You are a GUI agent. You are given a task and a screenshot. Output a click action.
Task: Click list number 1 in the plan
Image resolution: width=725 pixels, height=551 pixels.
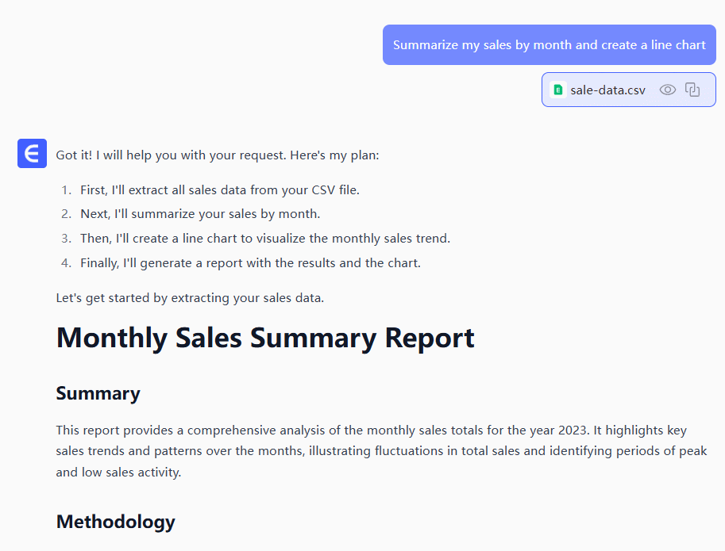tap(67, 190)
